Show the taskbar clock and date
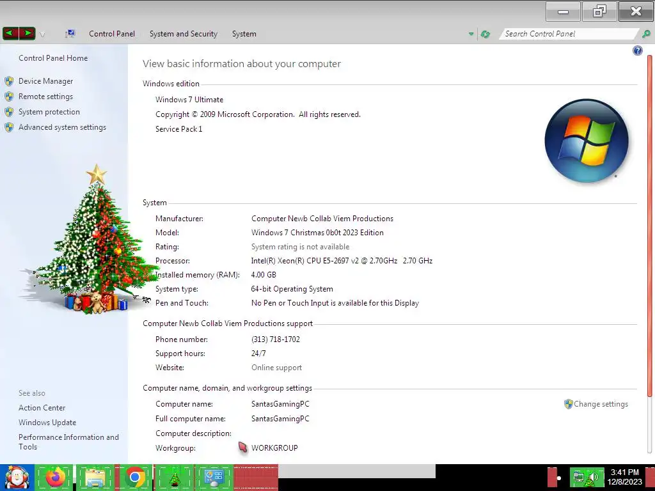This screenshot has width=655, height=491. click(624, 477)
